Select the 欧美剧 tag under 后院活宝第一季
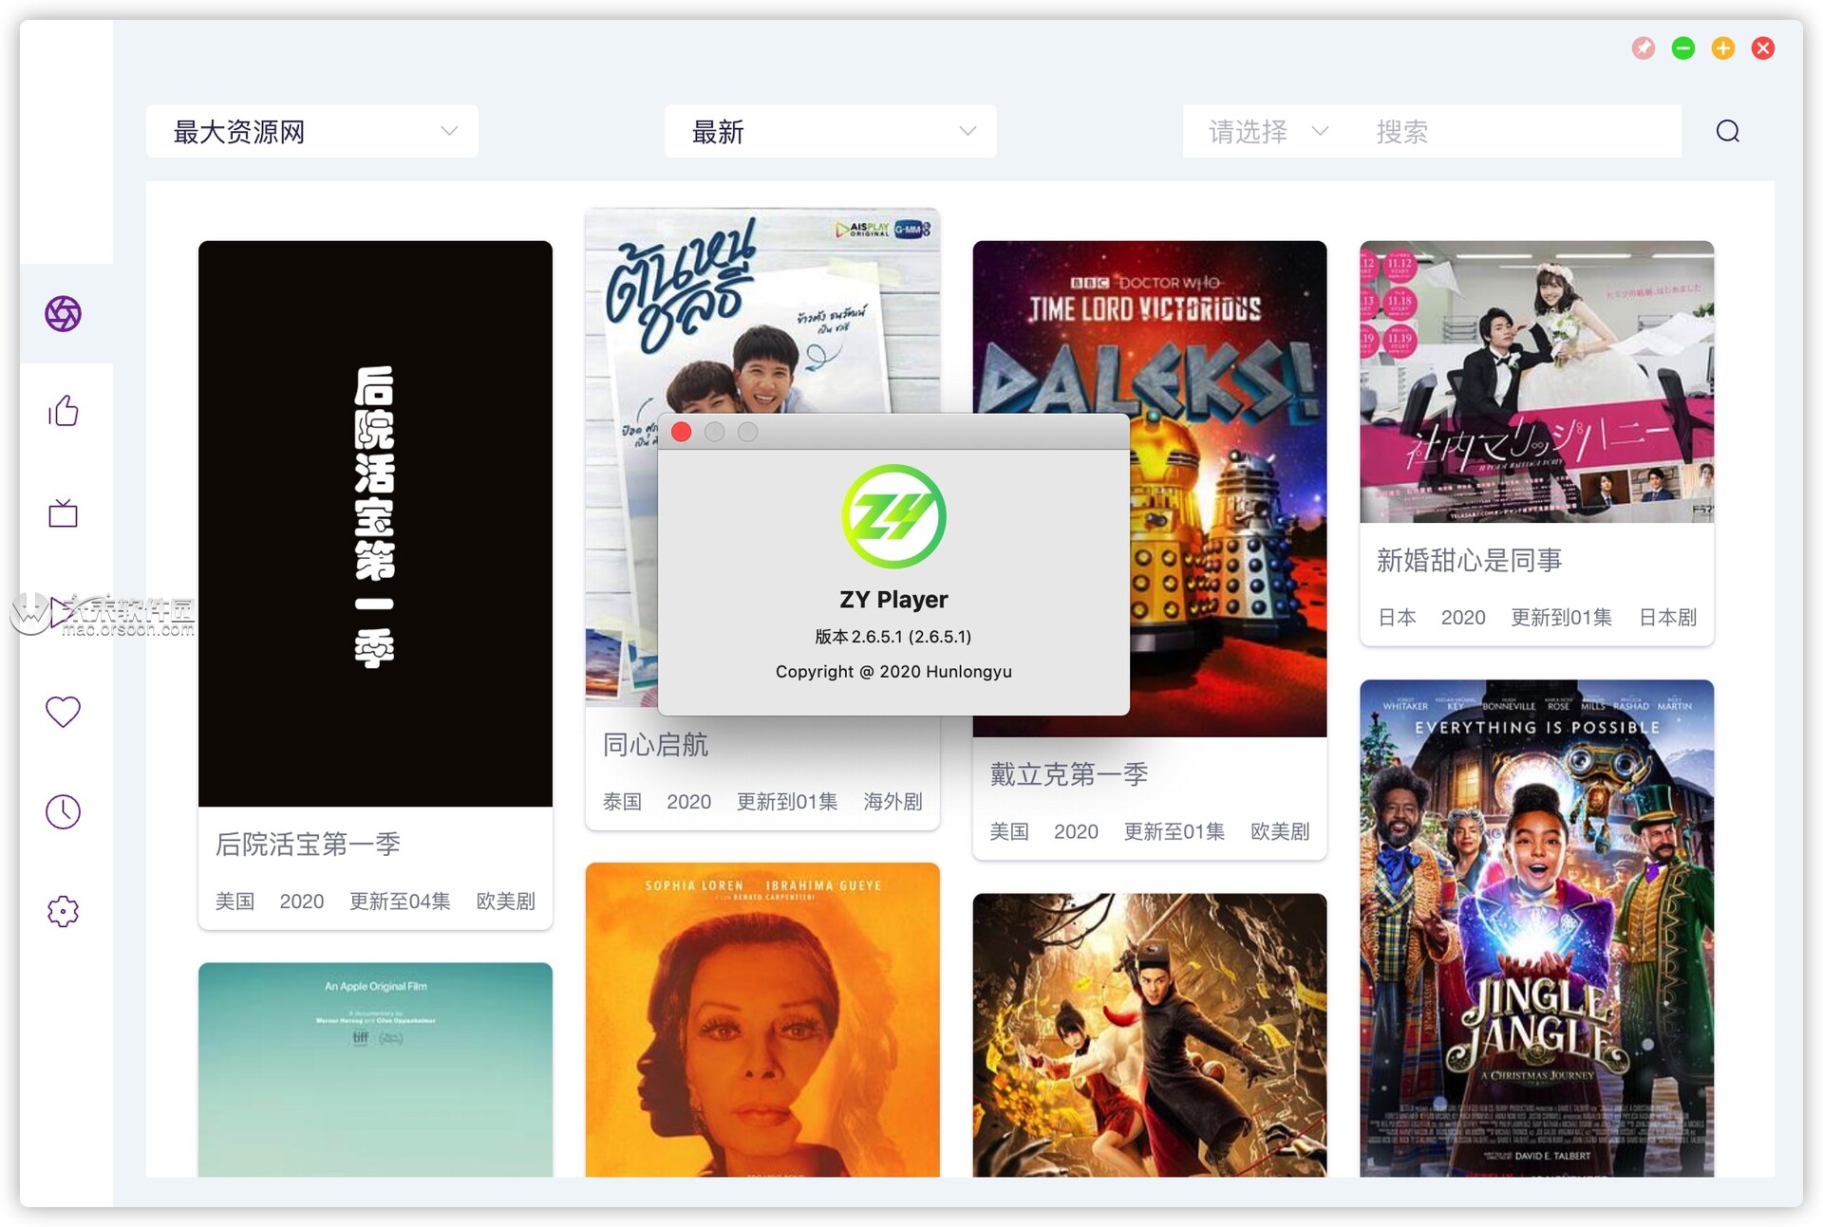1823x1227 pixels. (504, 902)
